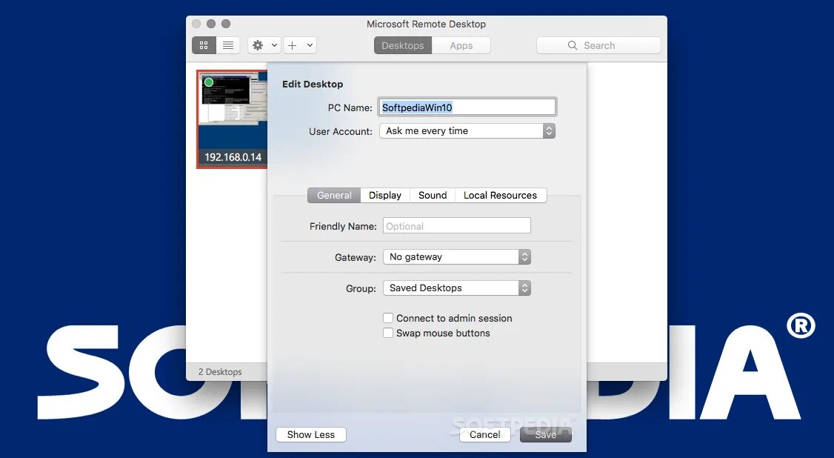Switch to the Display tab
Screen dimensions: 834x458
(385, 195)
